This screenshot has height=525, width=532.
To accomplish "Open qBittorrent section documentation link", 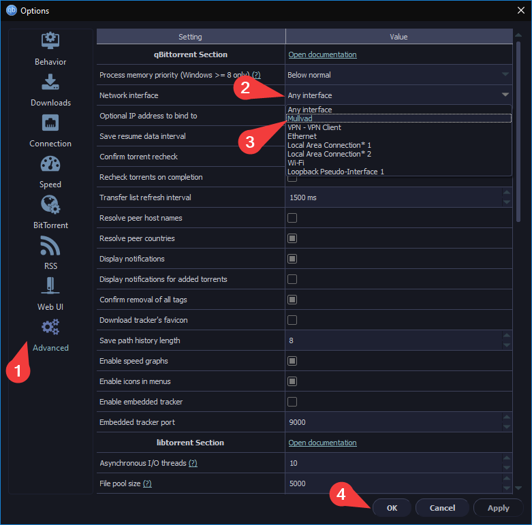I will coord(322,54).
